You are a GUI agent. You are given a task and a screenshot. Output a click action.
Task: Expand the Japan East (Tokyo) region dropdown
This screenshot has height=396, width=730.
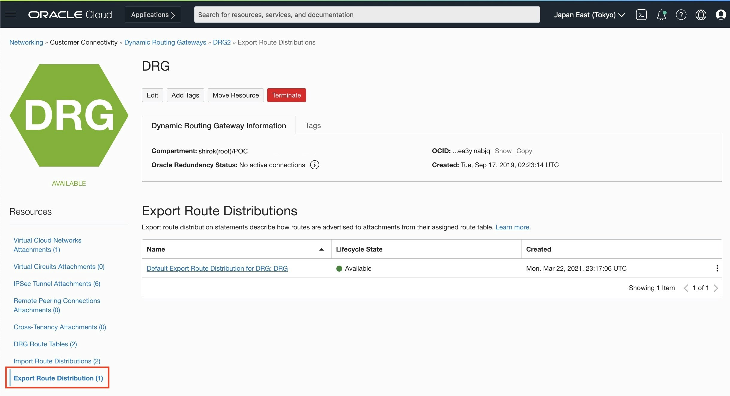click(589, 15)
